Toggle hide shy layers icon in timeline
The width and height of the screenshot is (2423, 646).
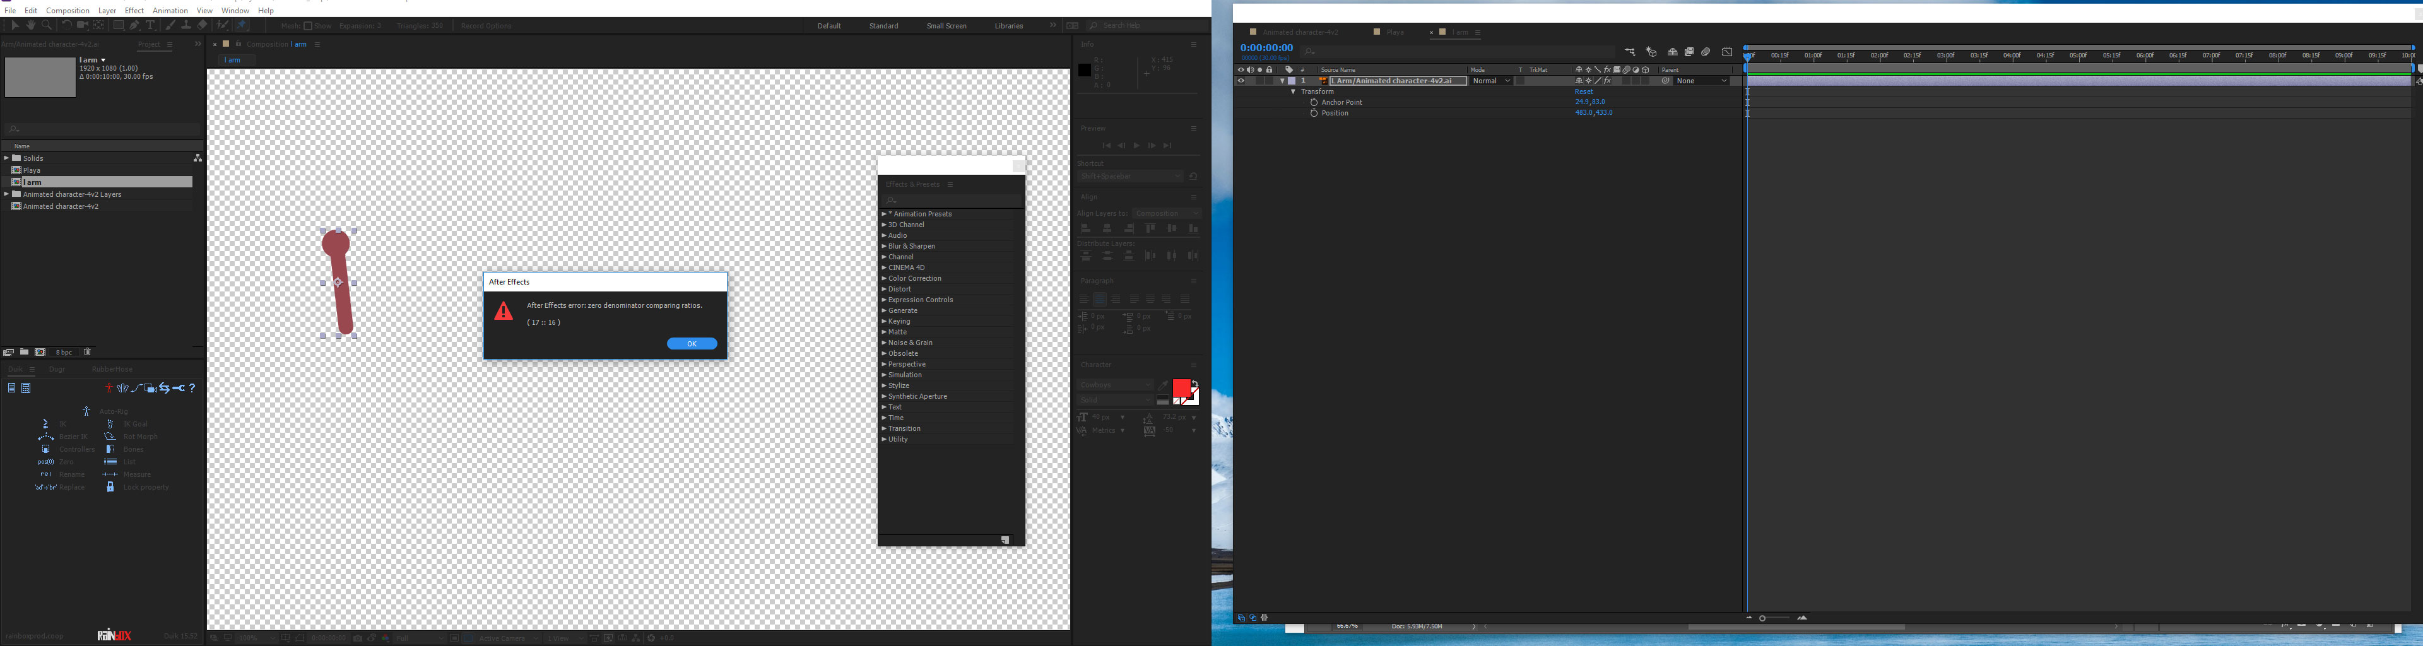(1672, 52)
